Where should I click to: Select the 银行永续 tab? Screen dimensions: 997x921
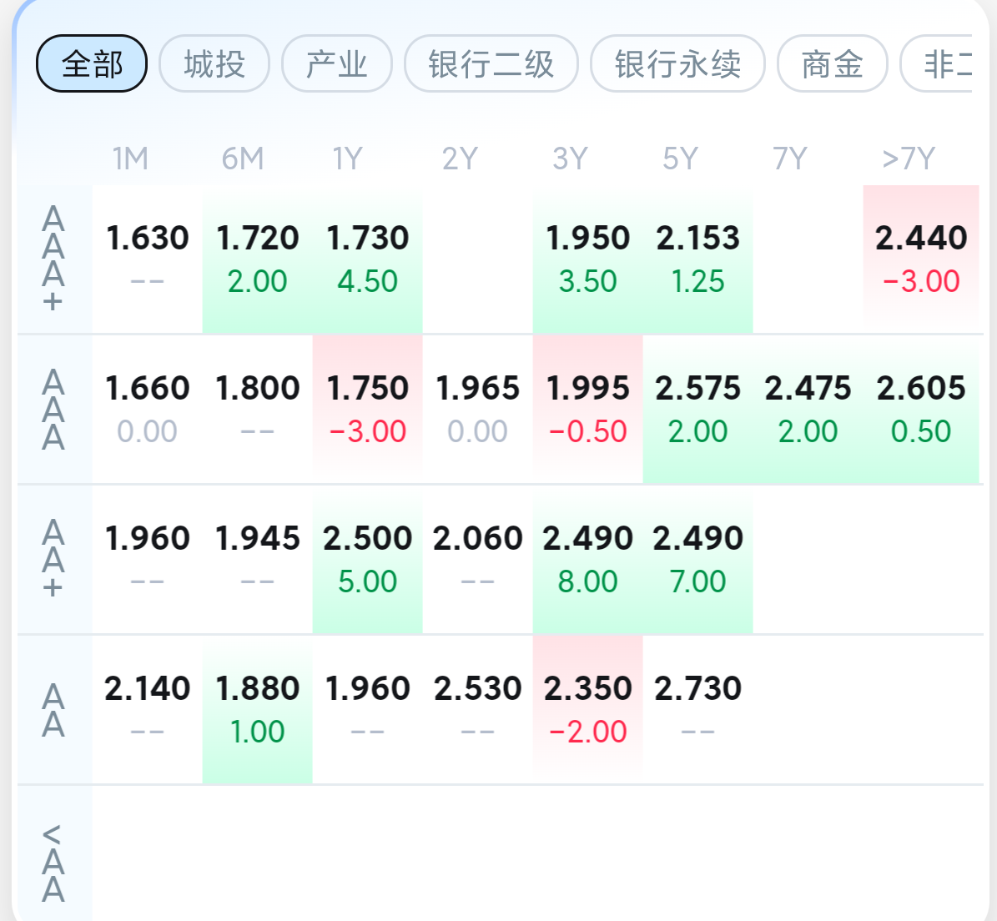coord(677,63)
